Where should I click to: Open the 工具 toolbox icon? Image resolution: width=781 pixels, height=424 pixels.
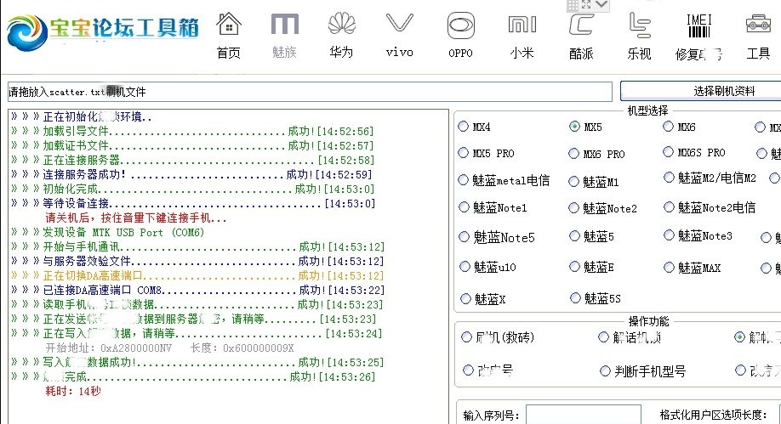[x=757, y=34]
